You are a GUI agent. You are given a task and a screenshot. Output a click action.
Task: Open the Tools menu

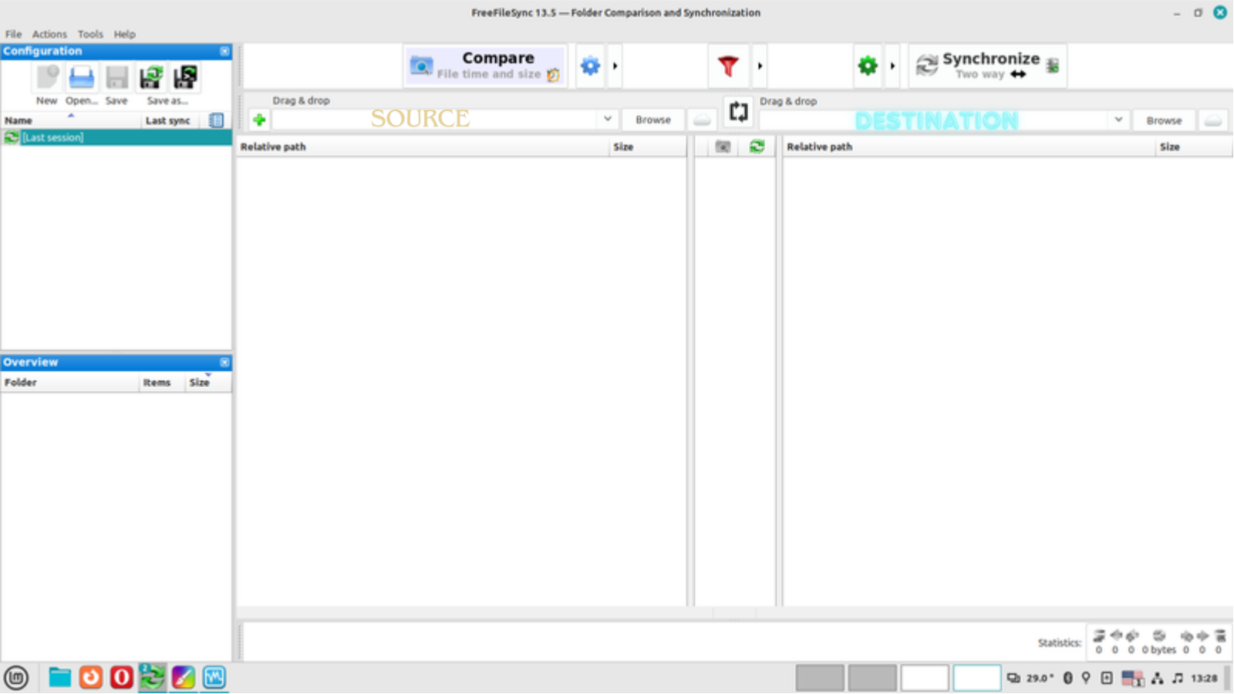90,34
